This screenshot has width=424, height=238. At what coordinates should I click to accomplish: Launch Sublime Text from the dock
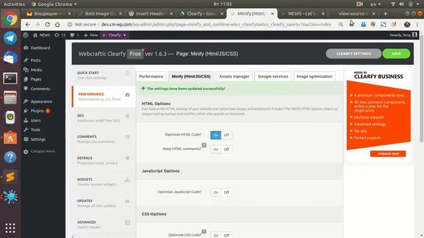point(11,177)
